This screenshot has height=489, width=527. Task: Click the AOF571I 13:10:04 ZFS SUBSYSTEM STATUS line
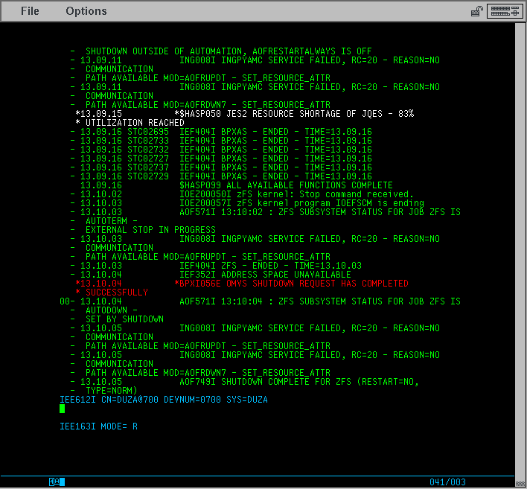pyautogui.click(x=260, y=301)
